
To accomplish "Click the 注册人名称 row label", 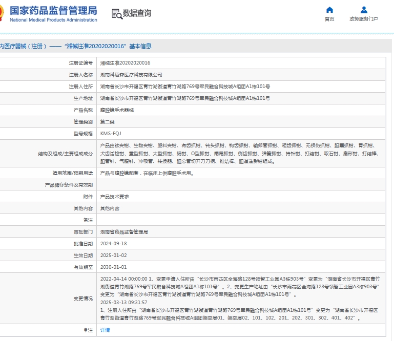I will [80, 75].
